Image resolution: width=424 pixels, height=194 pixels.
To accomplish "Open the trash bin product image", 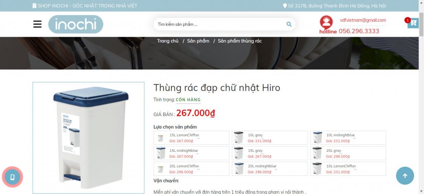I will click(x=89, y=138).
